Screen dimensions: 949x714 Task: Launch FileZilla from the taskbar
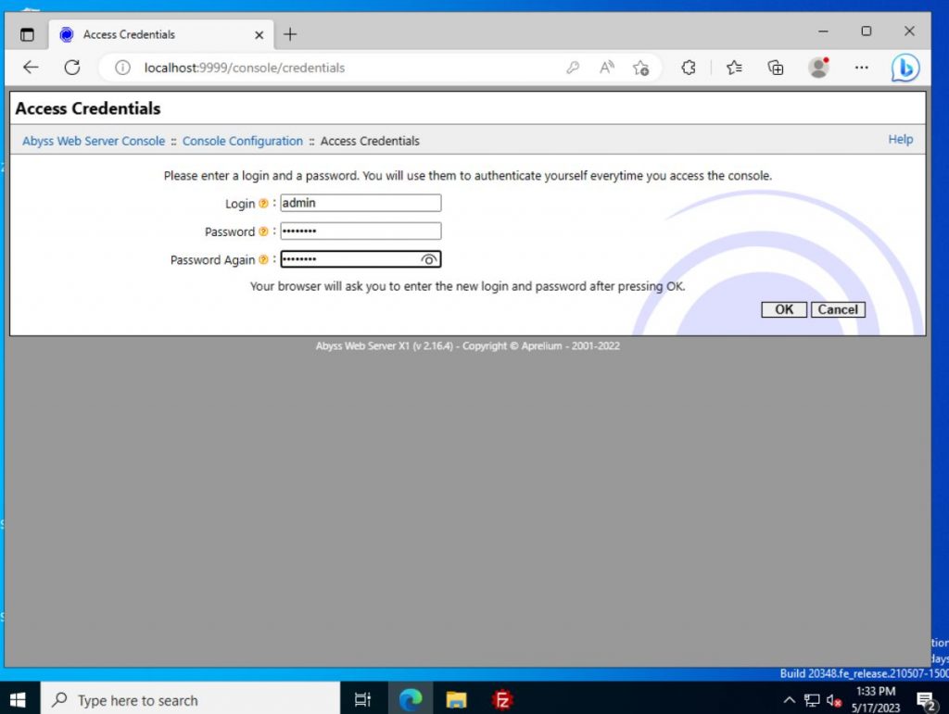(x=502, y=699)
